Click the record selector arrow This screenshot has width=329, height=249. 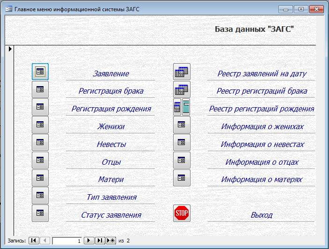click(x=10, y=49)
